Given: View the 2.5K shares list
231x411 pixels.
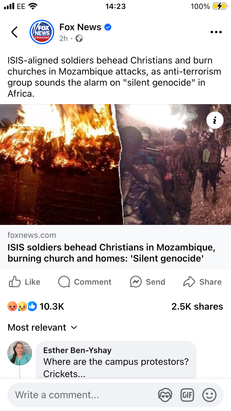Looking at the screenshot, I should tap(197, 306).
